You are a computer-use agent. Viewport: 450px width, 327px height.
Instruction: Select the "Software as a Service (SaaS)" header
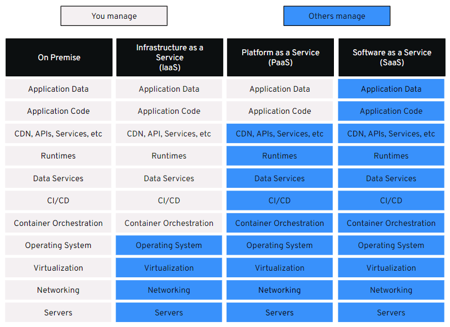click(x=392, y=57)
